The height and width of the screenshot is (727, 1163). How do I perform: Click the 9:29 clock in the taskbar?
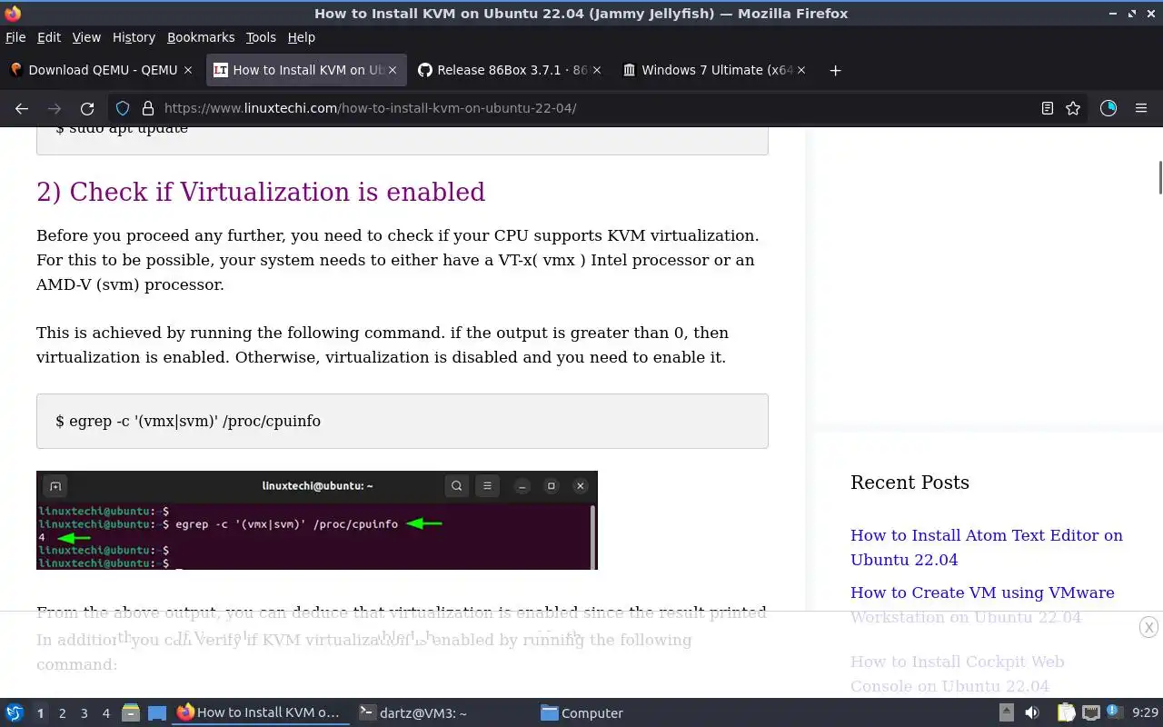tap(1145, 713)
